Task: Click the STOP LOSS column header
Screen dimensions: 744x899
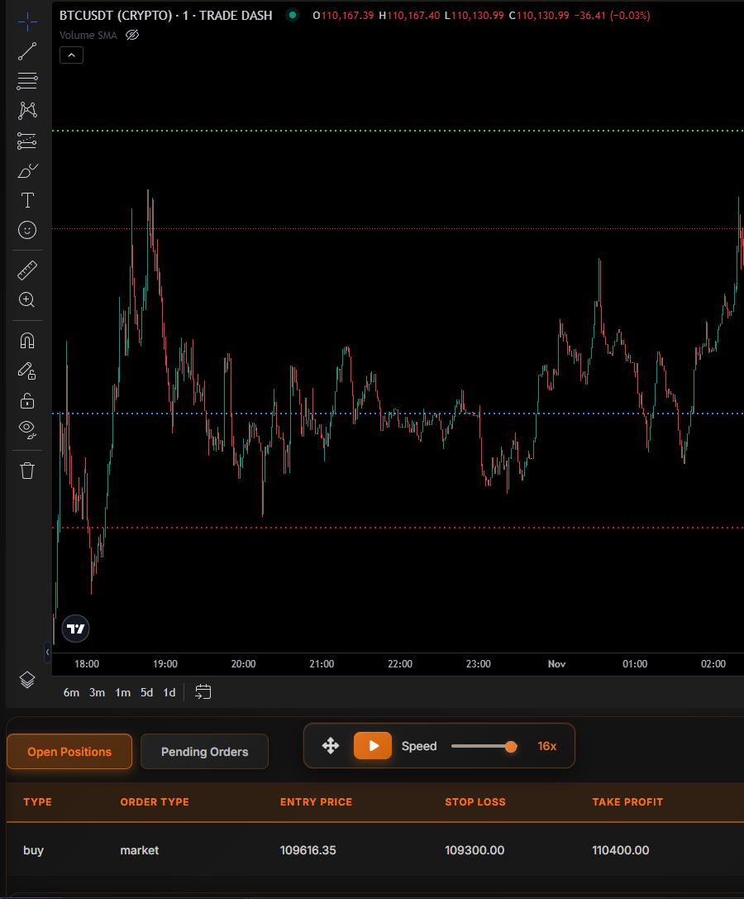Action: tap(475, 802)
